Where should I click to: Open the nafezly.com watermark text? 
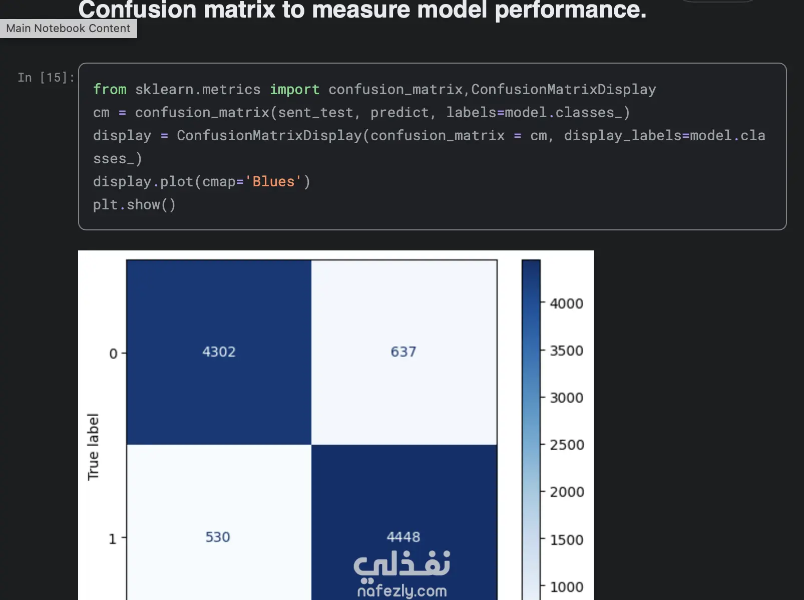coord(402,591)
